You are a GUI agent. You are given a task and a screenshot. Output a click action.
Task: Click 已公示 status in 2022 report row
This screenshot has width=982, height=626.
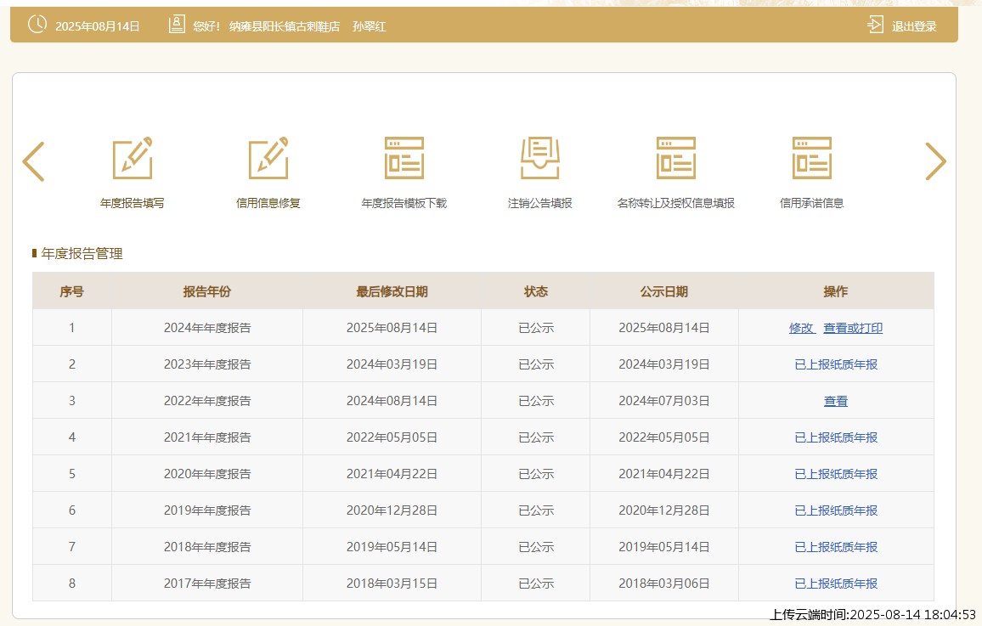click(536, 401)
